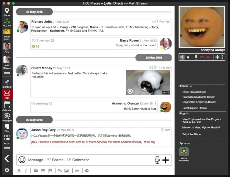This screenshot has width=230, height=177.
Task: Click the 23 May 2018 date divider
Action: (34, 120)
